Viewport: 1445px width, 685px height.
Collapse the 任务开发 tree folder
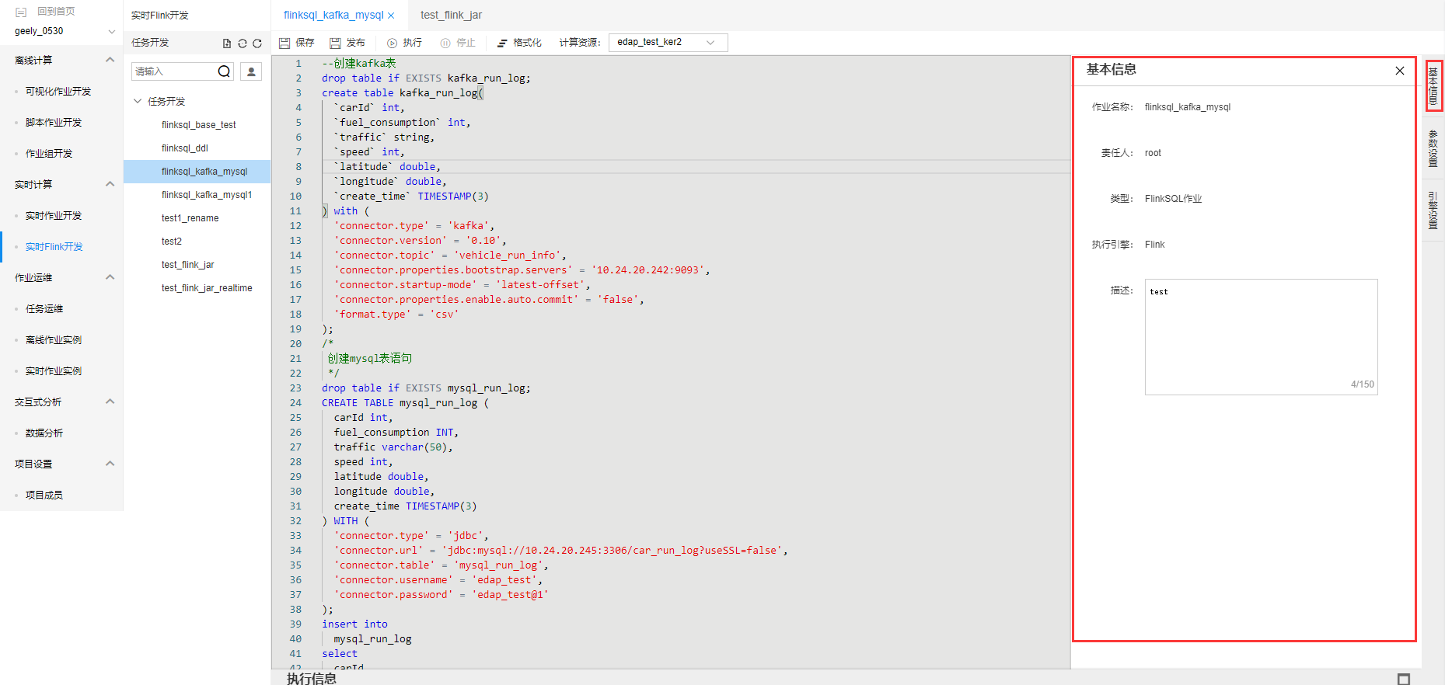pyautogui.click(x=138, y=101)
